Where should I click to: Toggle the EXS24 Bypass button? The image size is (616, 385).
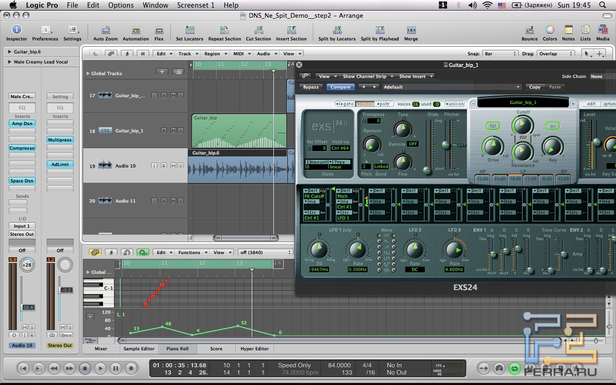click(310, 87)
